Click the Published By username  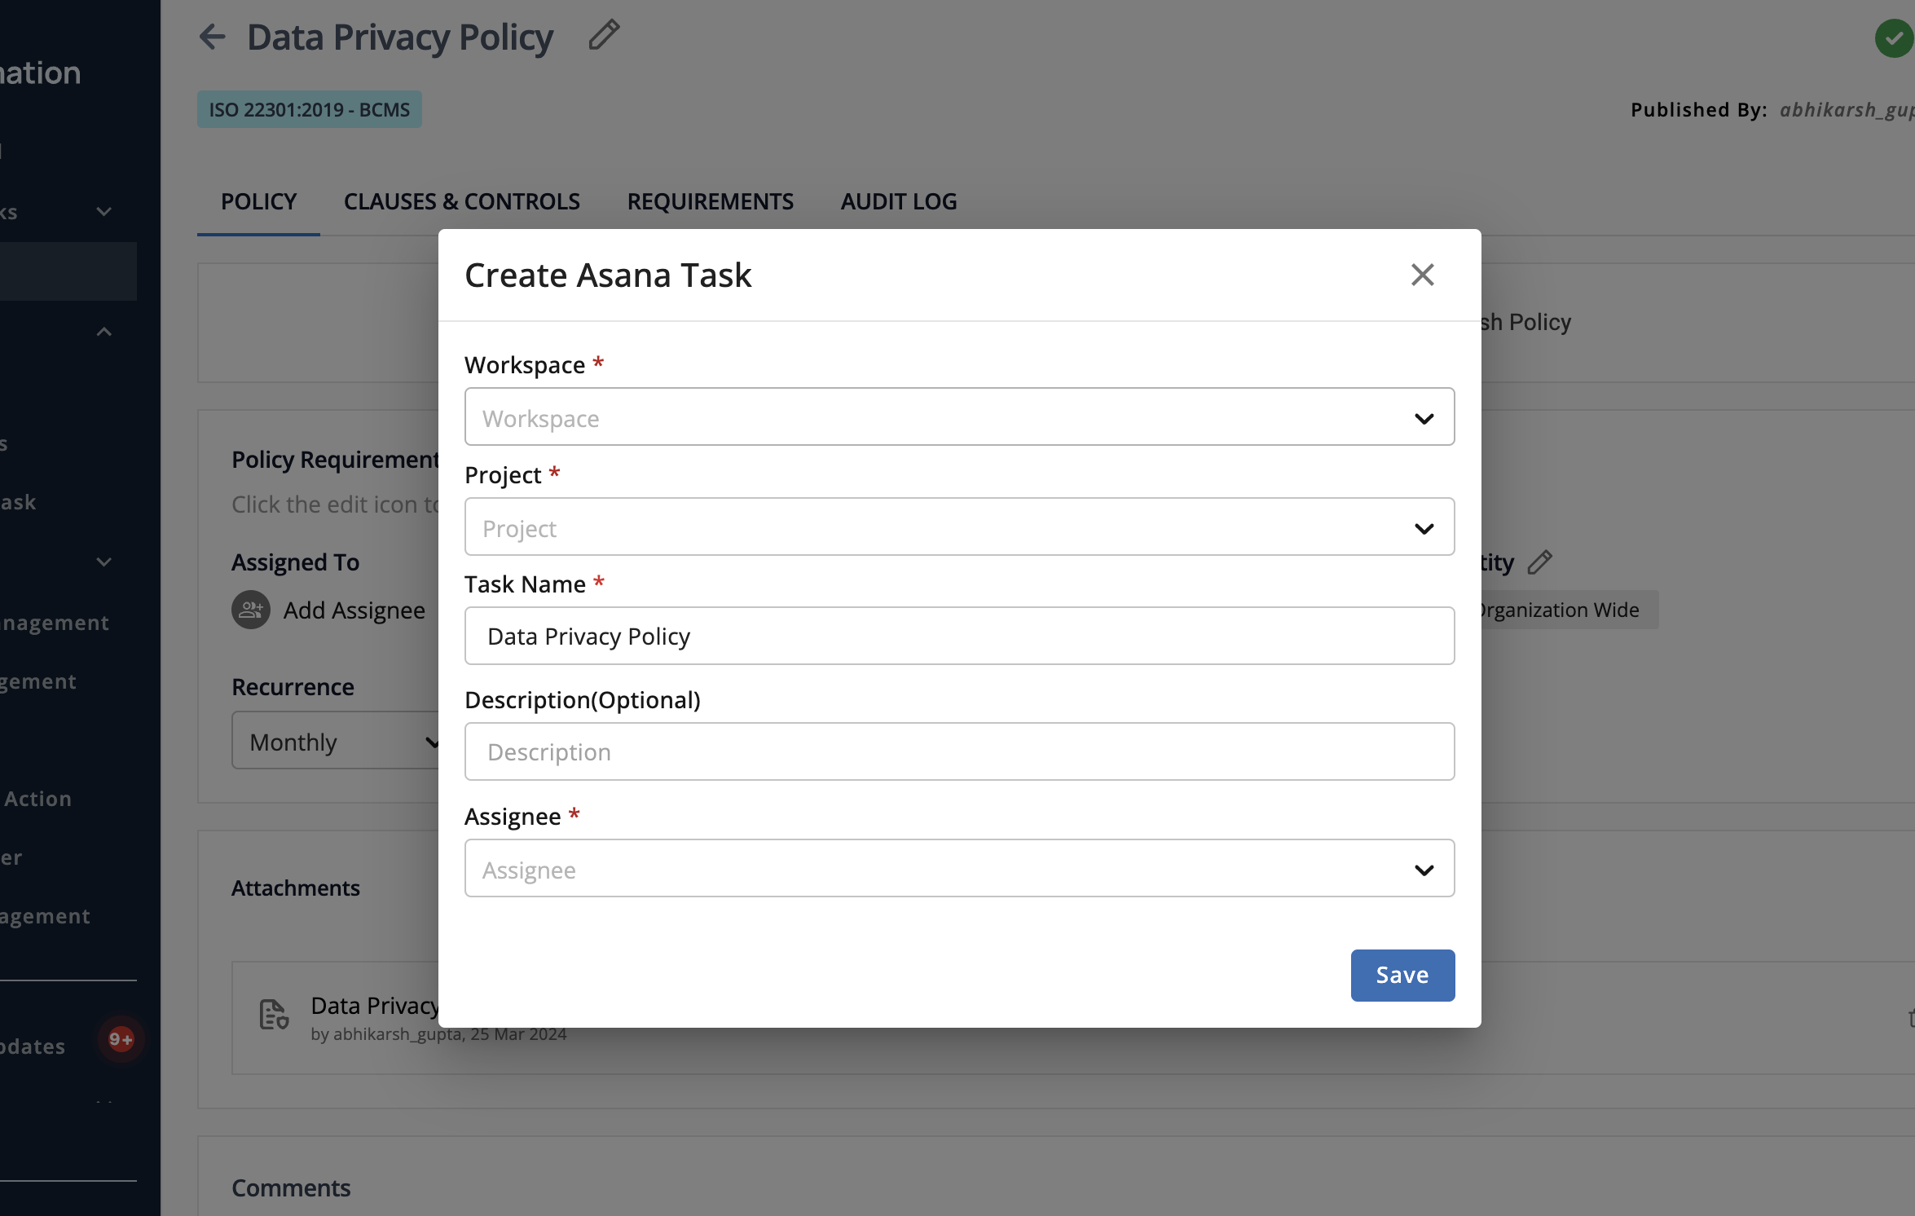coord(1847,110)
